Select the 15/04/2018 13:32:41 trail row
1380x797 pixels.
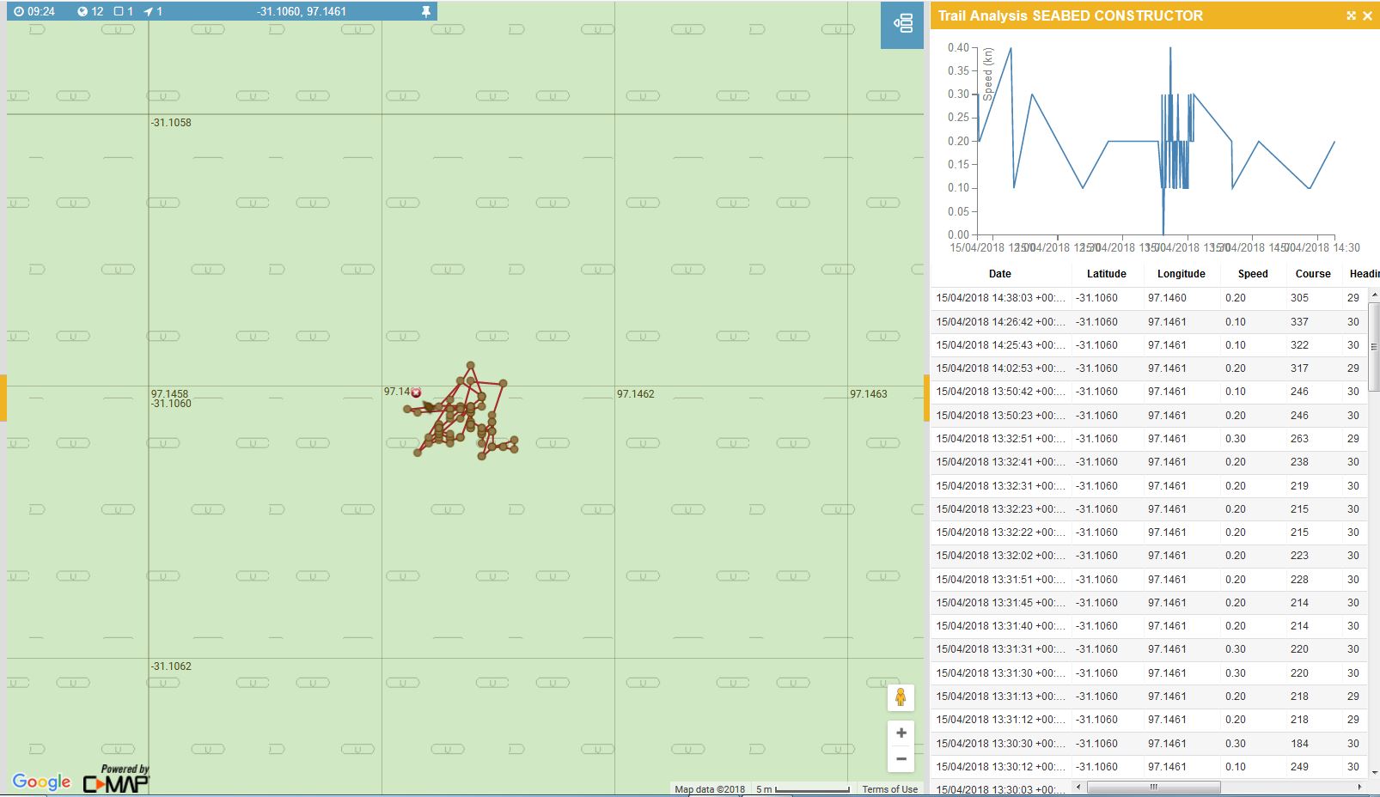[x=1147, y=462]
